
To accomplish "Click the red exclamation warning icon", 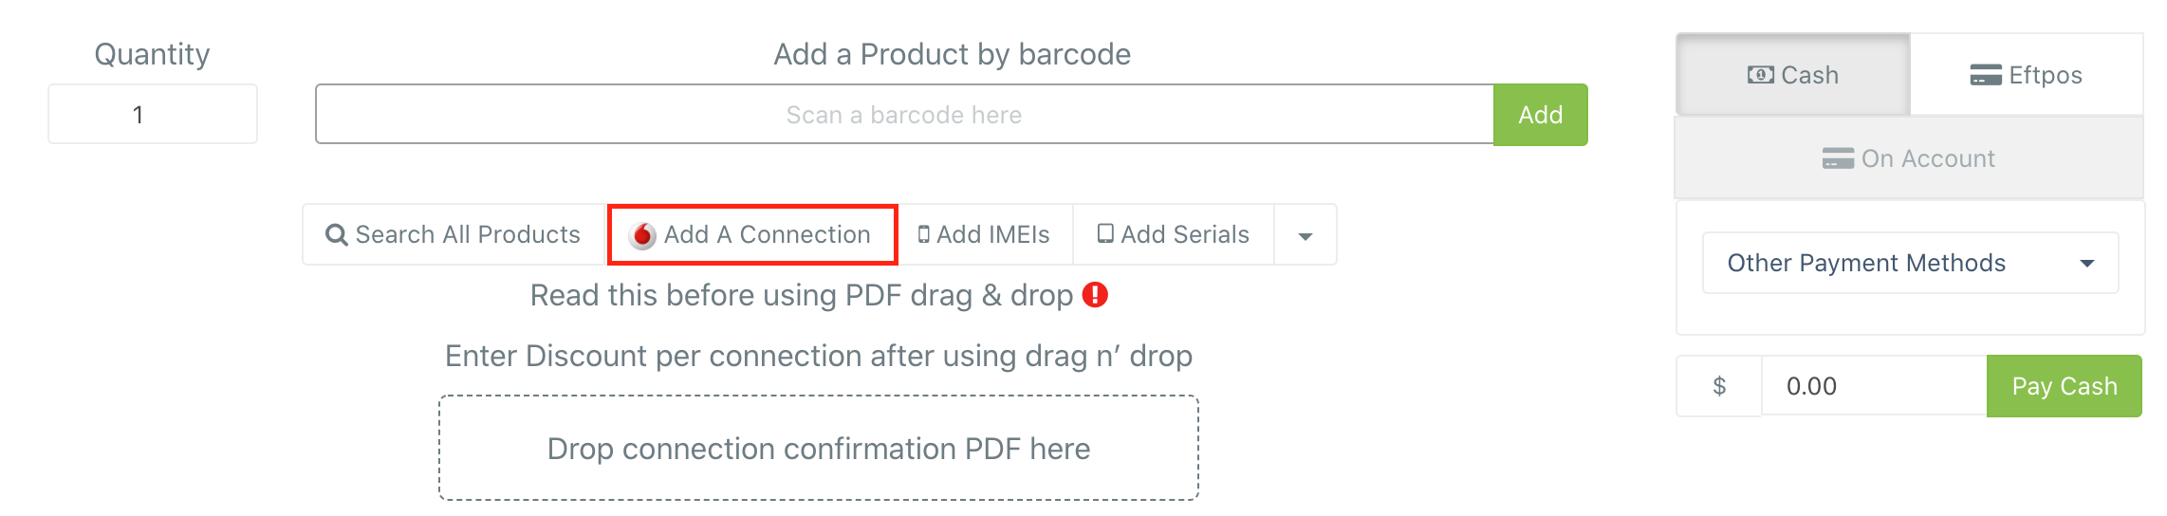I will (x=1095, y=295).
